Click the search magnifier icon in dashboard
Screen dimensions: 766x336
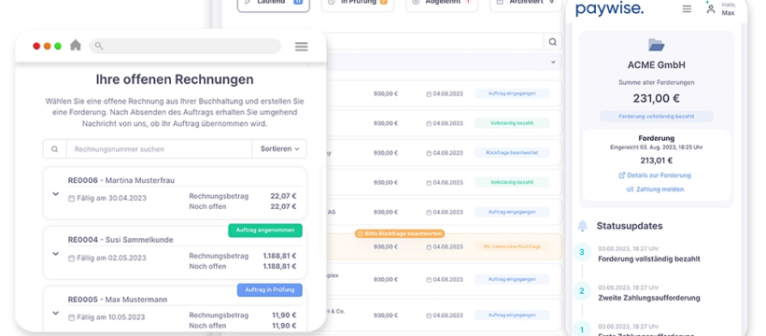click(552, 42)
